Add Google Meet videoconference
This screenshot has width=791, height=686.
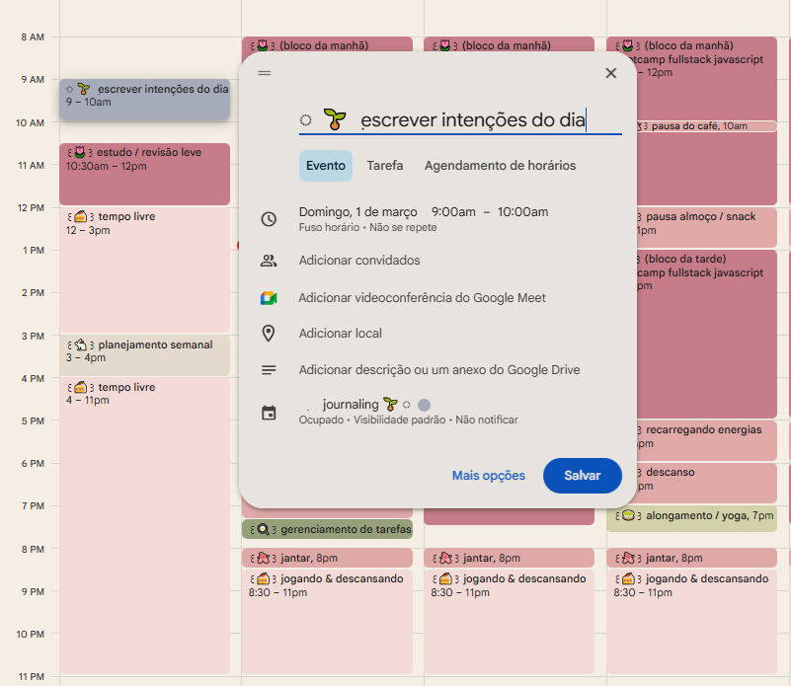click(x=423, y=298)
